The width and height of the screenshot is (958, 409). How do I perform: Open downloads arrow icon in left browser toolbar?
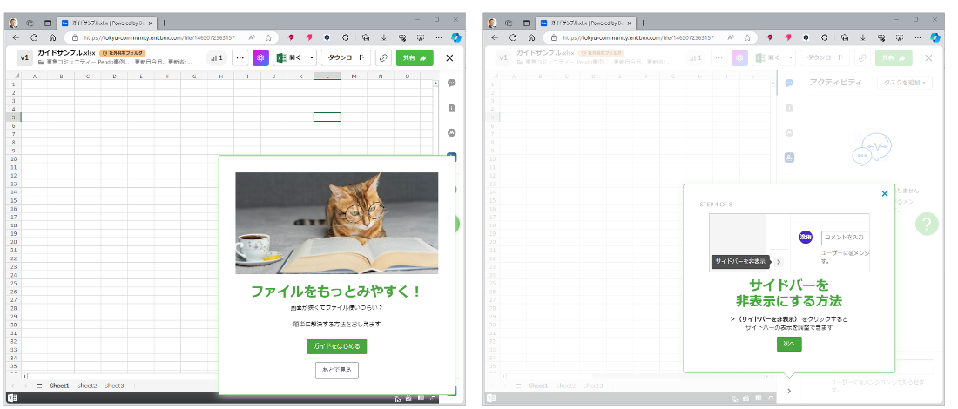383,37
